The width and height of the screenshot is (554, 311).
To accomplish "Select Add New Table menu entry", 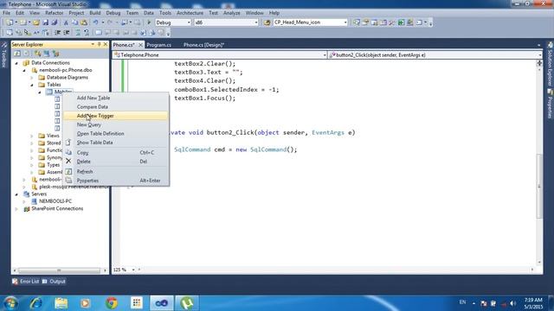I will pyautogui.click(x=115, y=98).
